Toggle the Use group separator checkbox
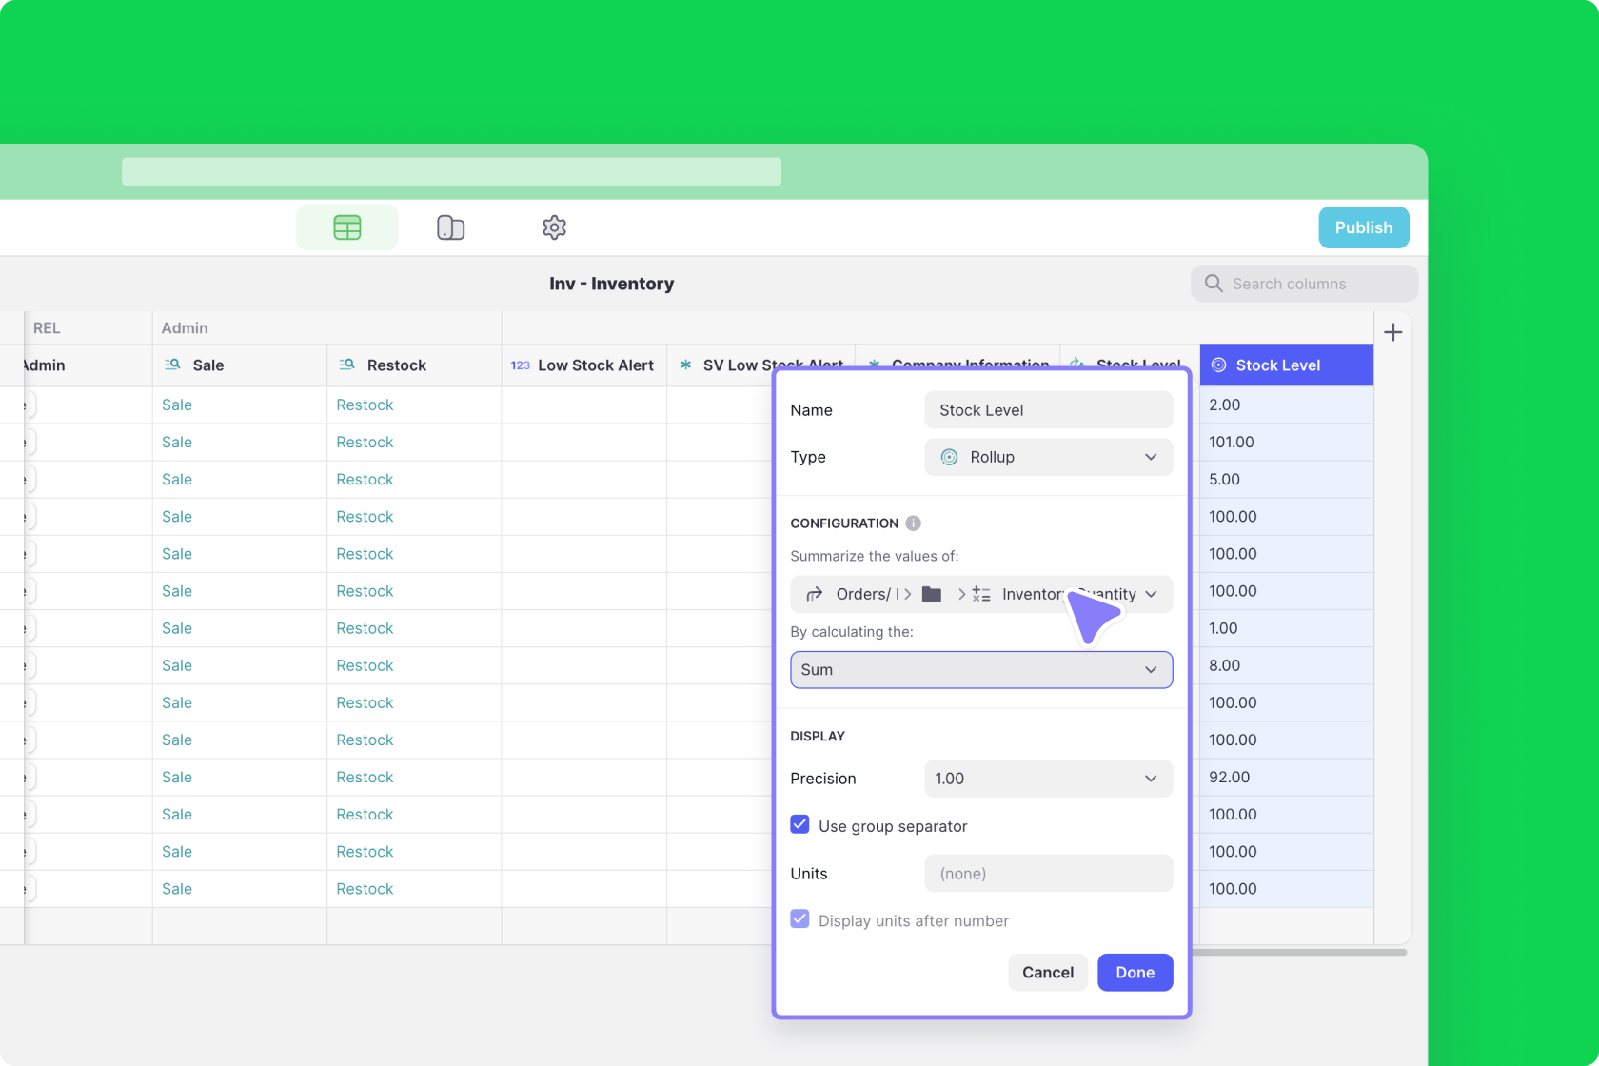Screen dimensions: 1599x1066 pos(799,825)
